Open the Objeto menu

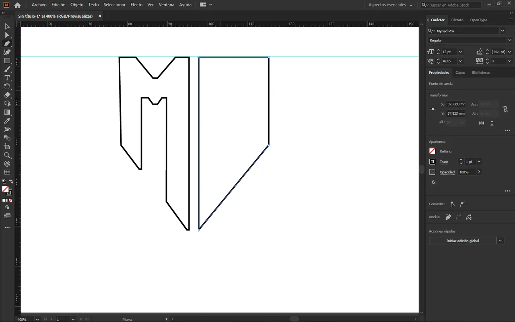click(x=77, y=5)
